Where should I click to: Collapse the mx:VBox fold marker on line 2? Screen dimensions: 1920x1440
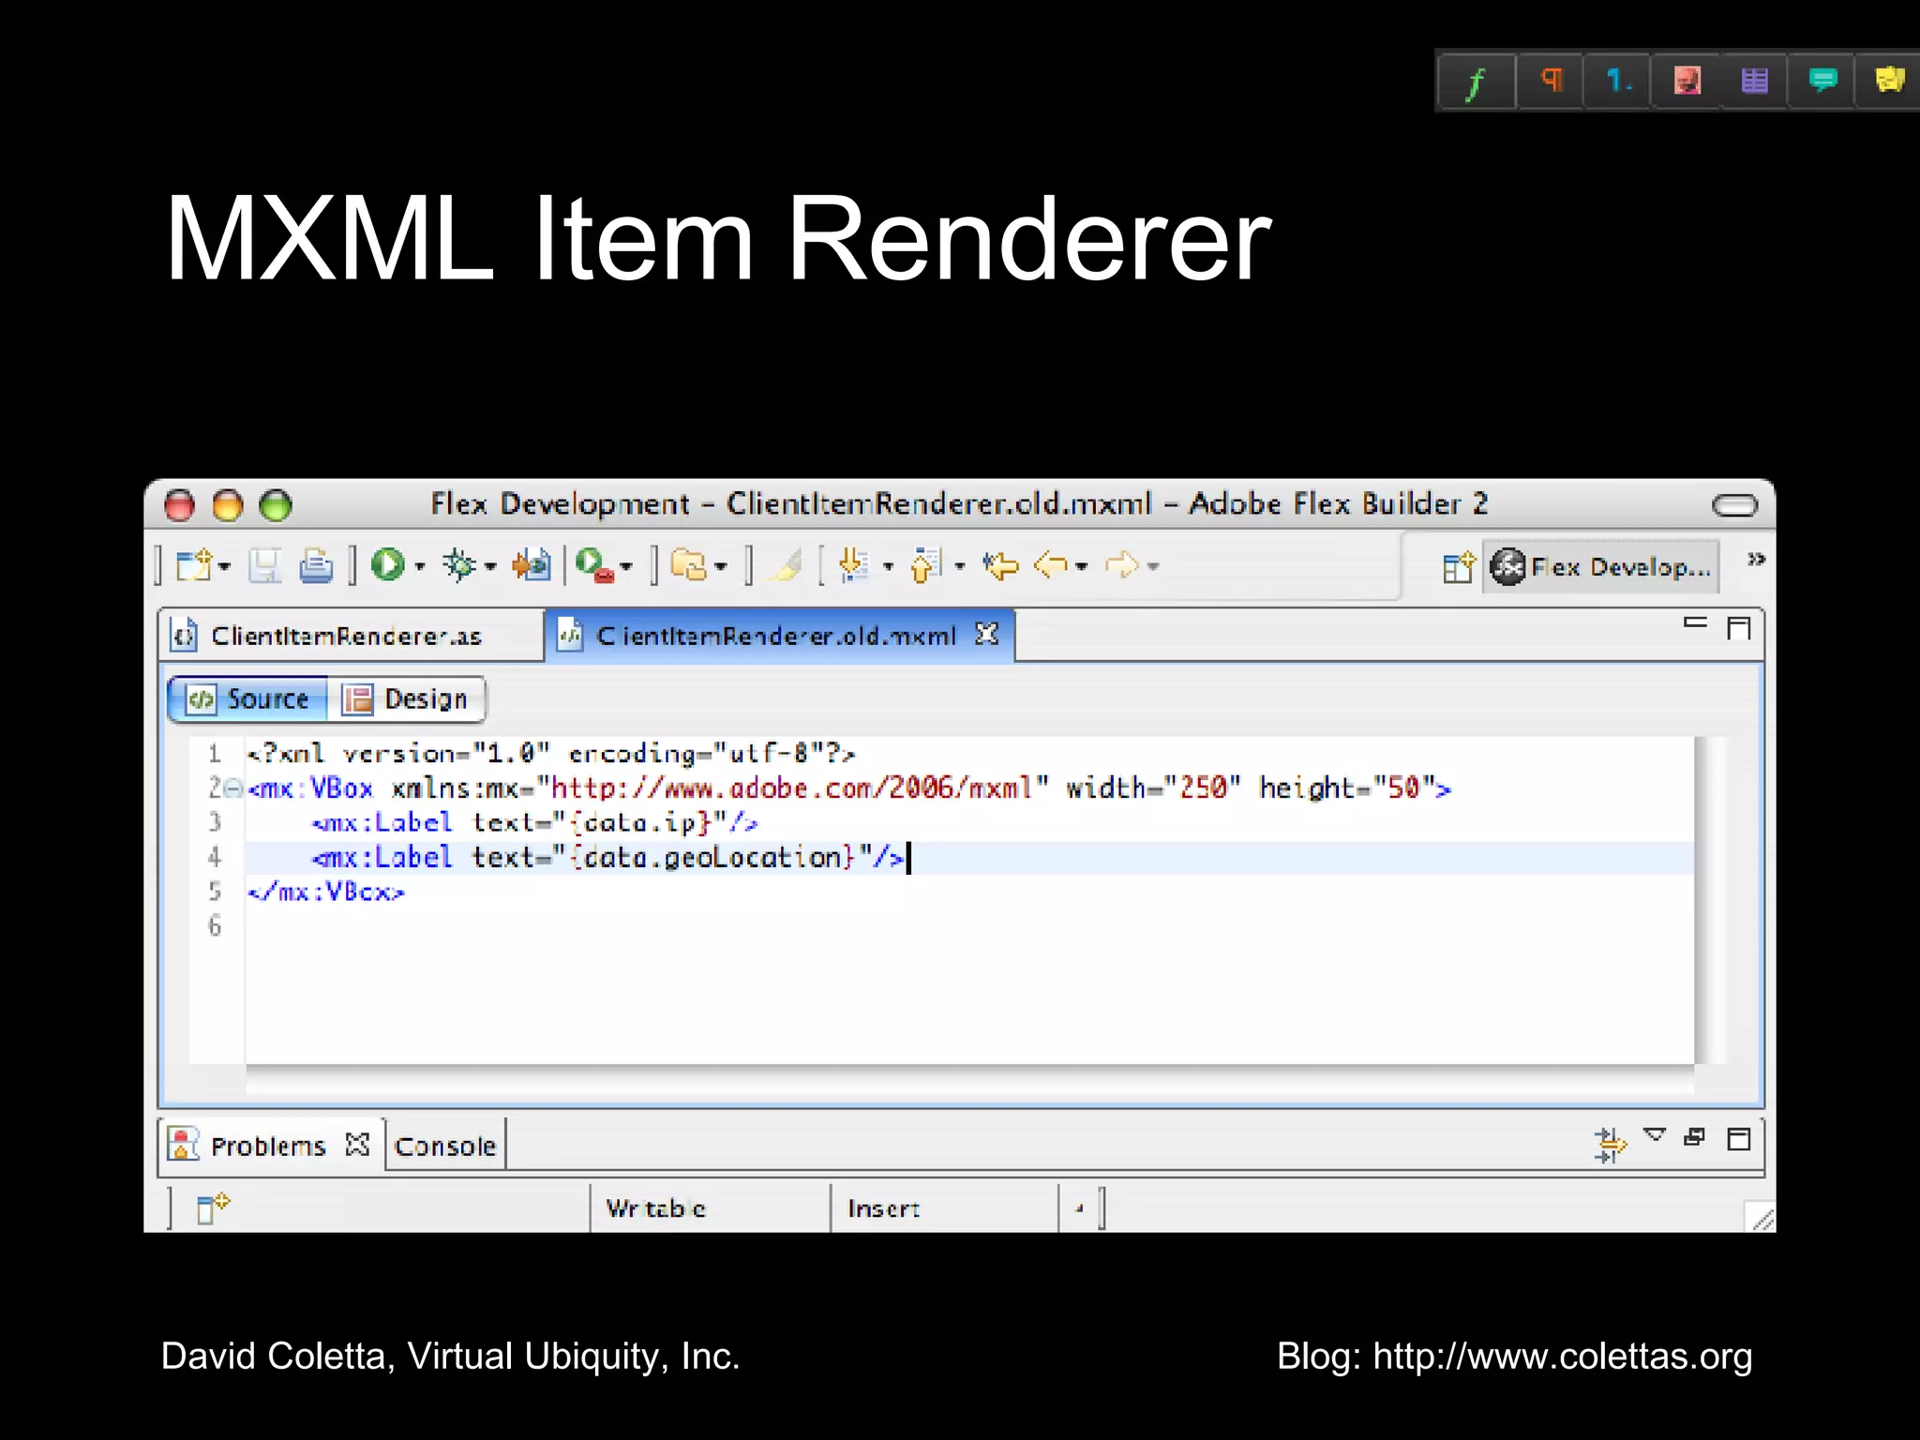coord(233,787)
